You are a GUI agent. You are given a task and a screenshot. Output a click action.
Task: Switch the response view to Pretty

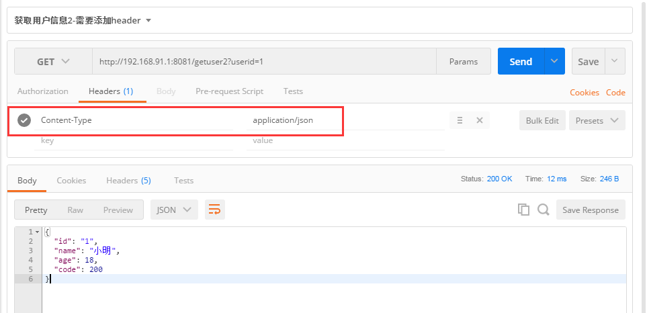tap(36, 210)
